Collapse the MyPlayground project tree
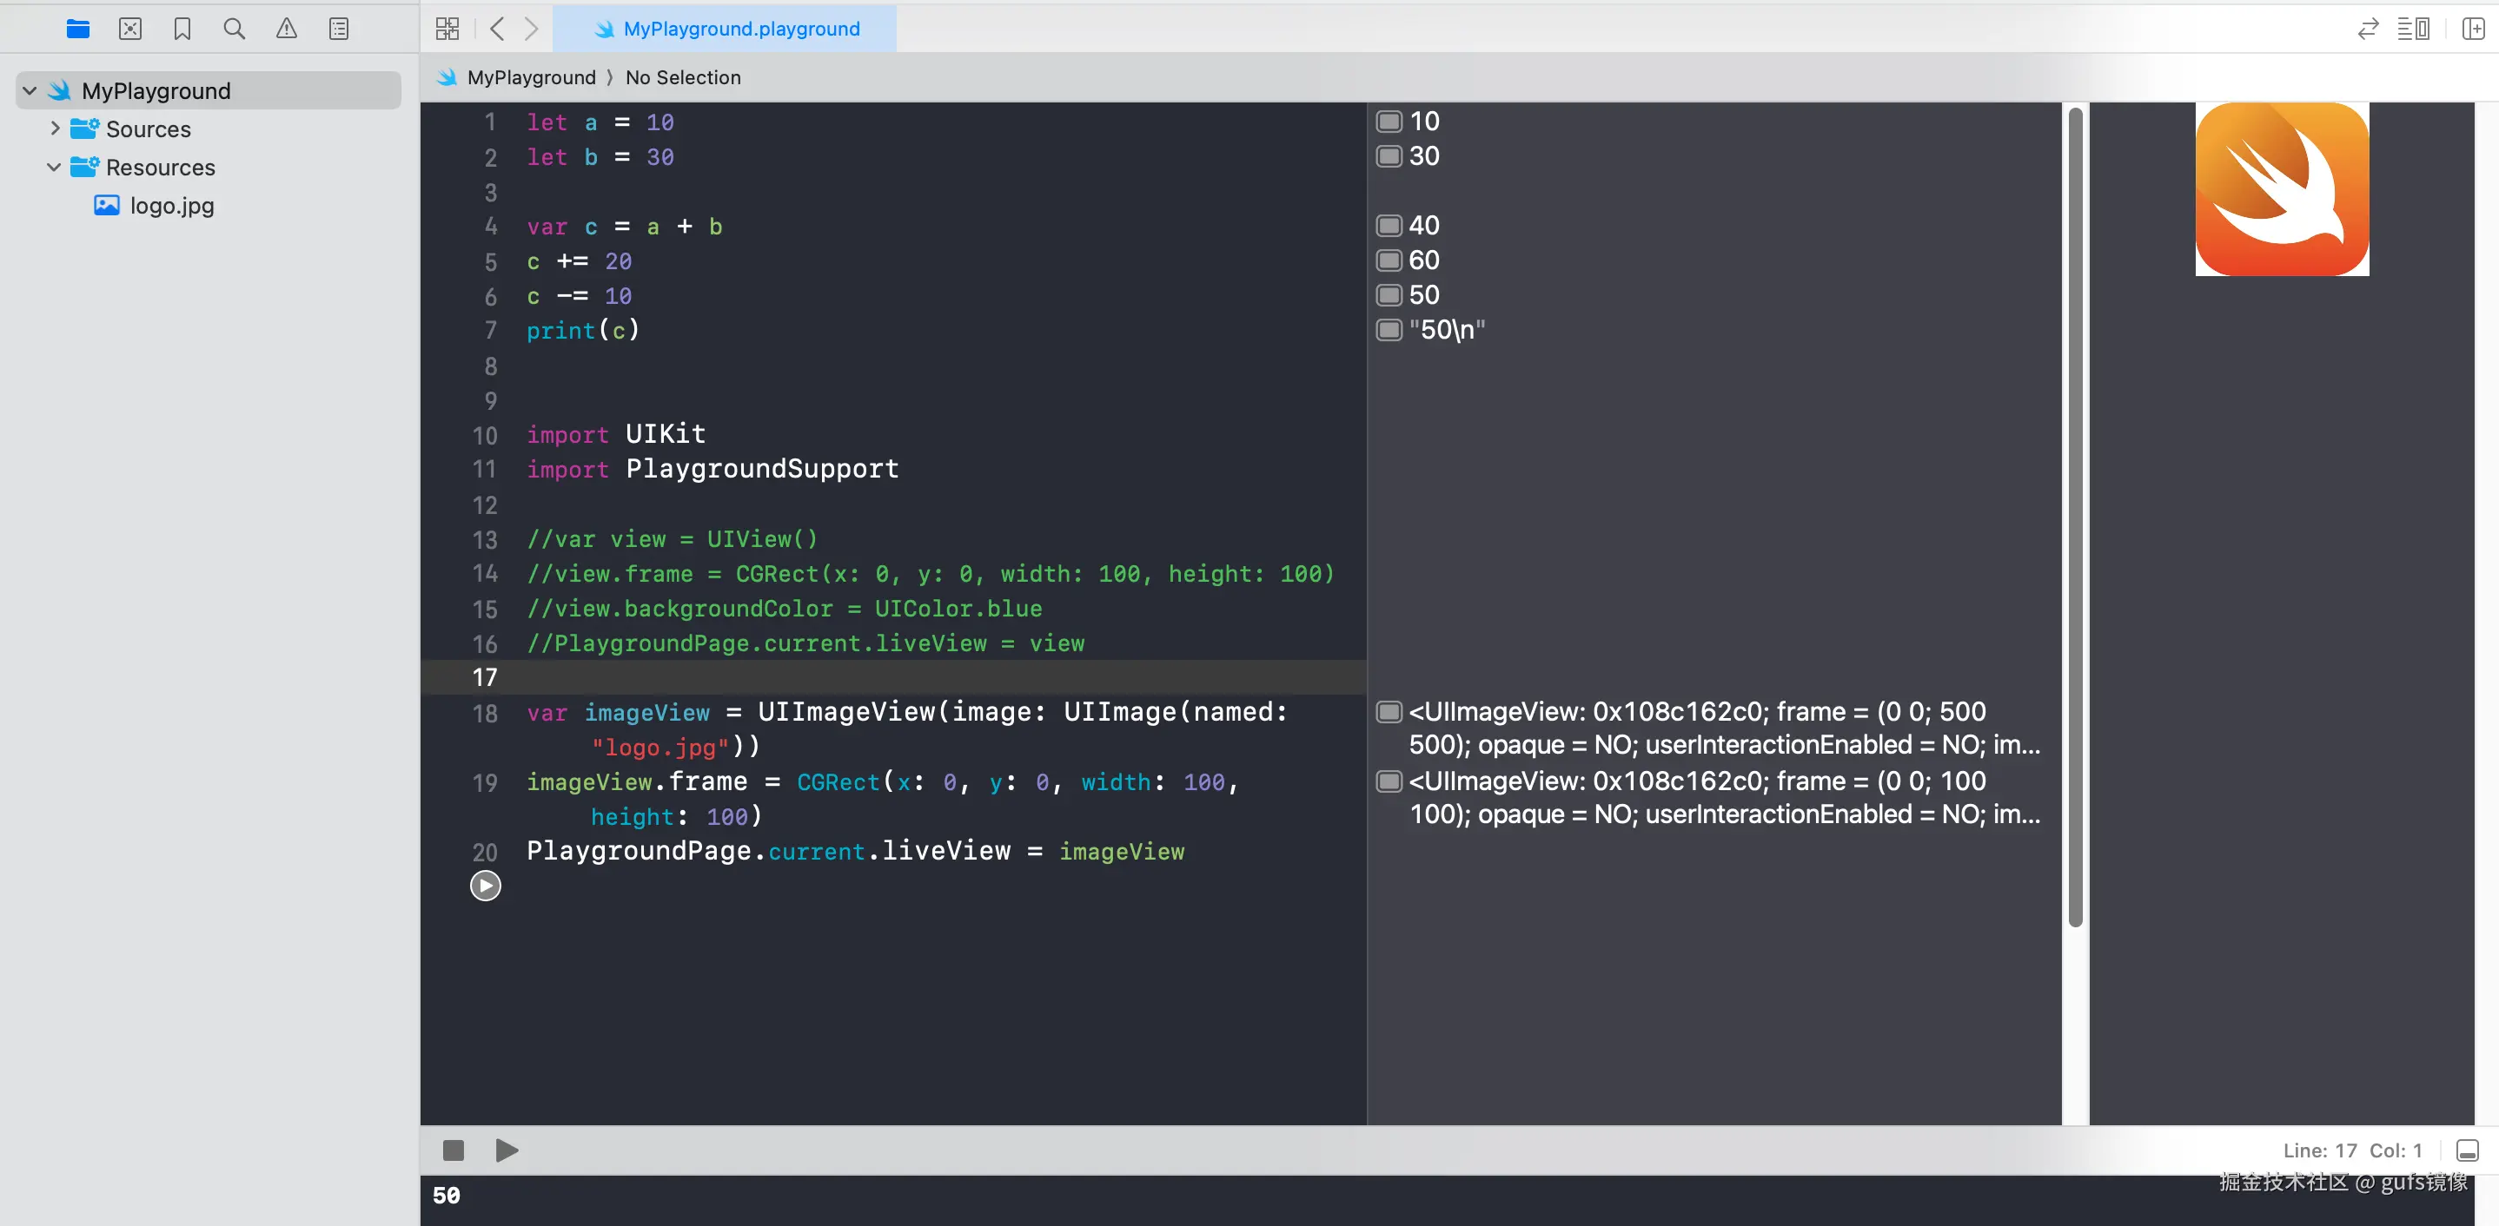The image size is (2499, 1226). pos(30,91)
